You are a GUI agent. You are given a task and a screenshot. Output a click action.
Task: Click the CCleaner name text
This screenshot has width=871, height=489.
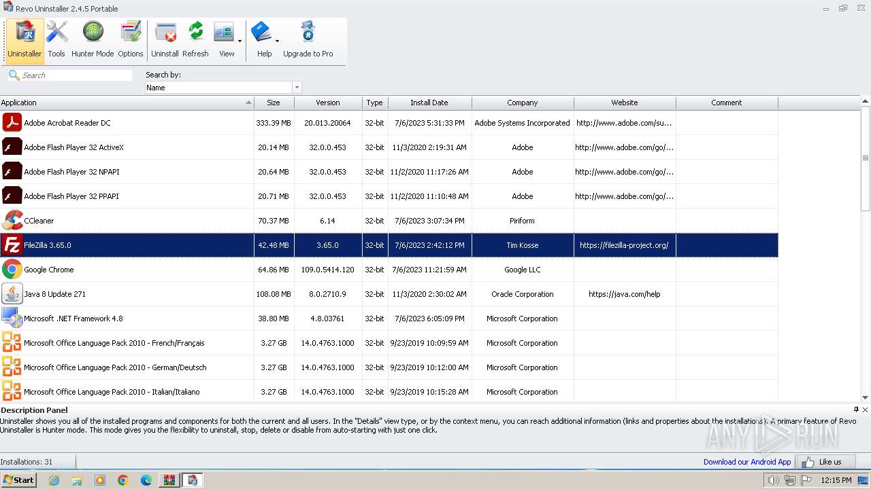pyautogui.click(x=39, y=221)
